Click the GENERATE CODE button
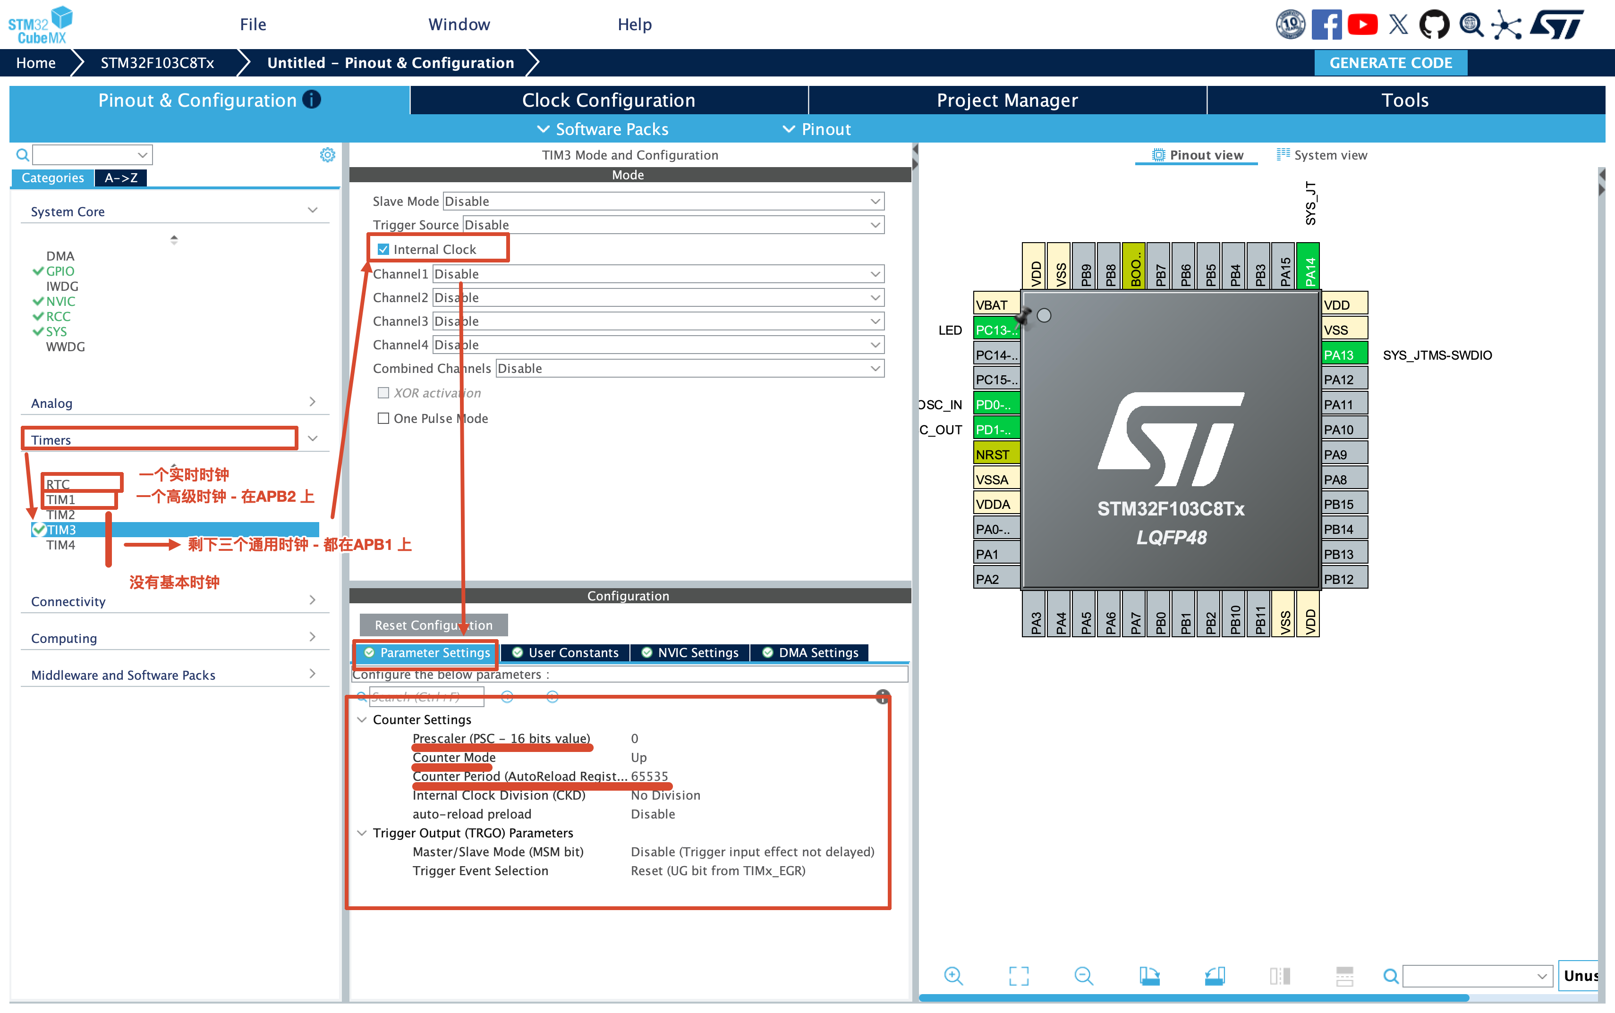This screenshot has height=1013, width=1615. (x=1391, y=62)
